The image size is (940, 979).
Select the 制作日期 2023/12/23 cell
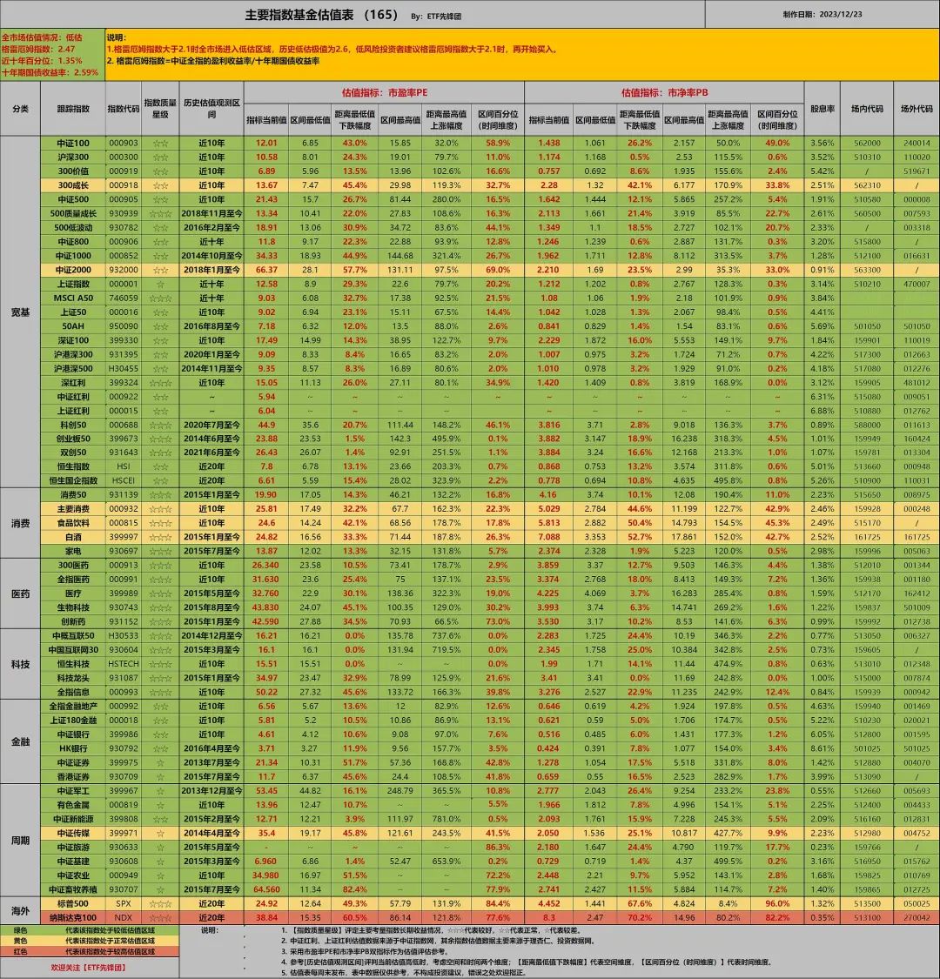822,15
